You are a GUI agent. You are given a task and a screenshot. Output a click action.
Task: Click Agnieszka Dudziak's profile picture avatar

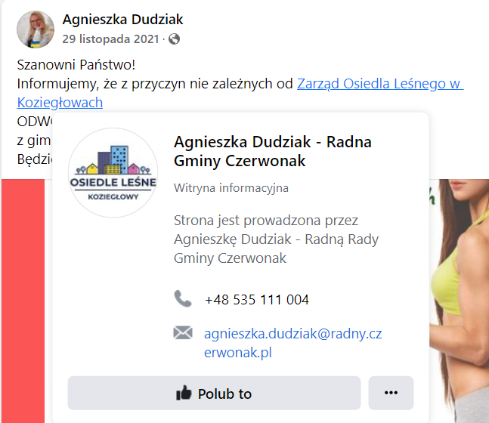[36, 29]
